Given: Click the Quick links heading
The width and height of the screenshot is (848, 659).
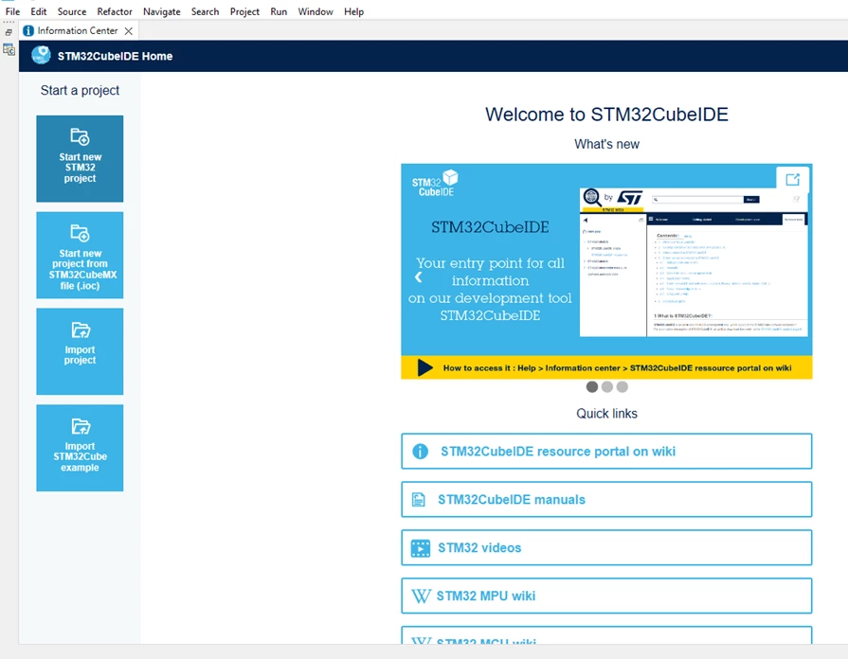Looking at the screenshot, I should 606,413.
